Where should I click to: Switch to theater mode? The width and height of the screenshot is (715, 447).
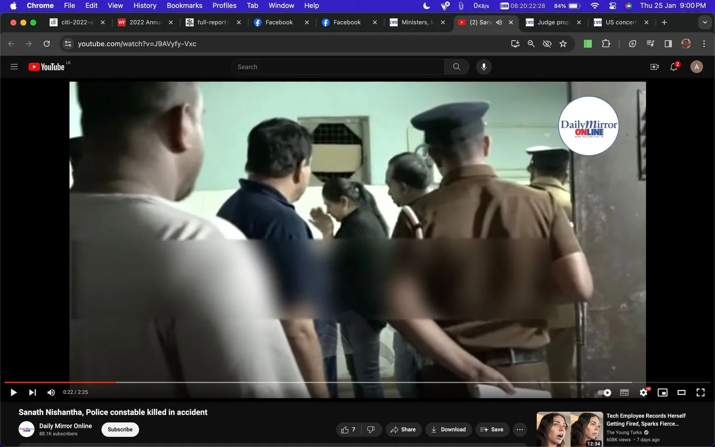[681, 393]
